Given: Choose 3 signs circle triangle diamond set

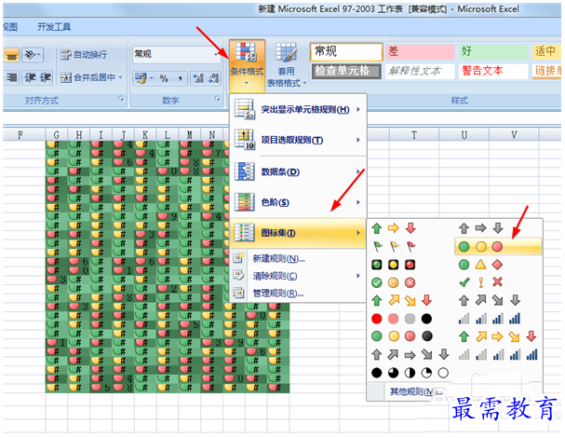Looking at the screenshot, I should [x=480, y=265].
